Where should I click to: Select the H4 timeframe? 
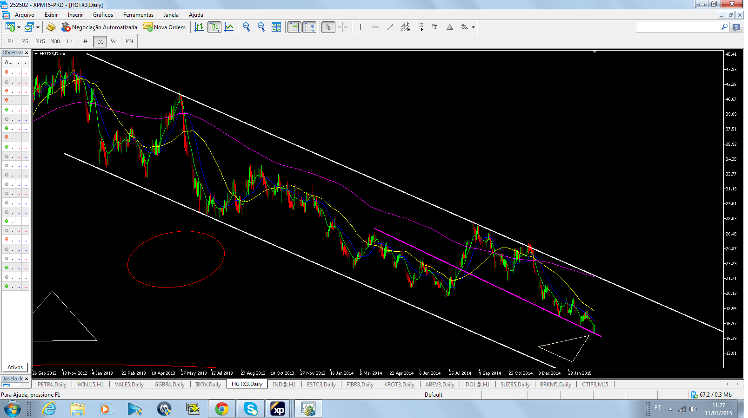85,41
